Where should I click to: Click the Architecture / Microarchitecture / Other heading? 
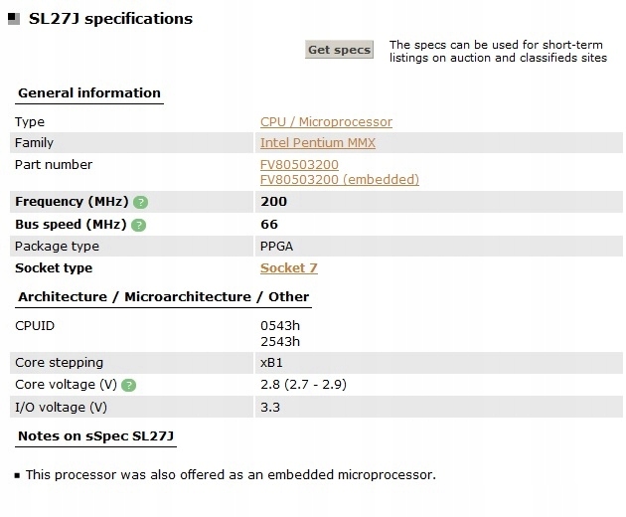(163, 297)
